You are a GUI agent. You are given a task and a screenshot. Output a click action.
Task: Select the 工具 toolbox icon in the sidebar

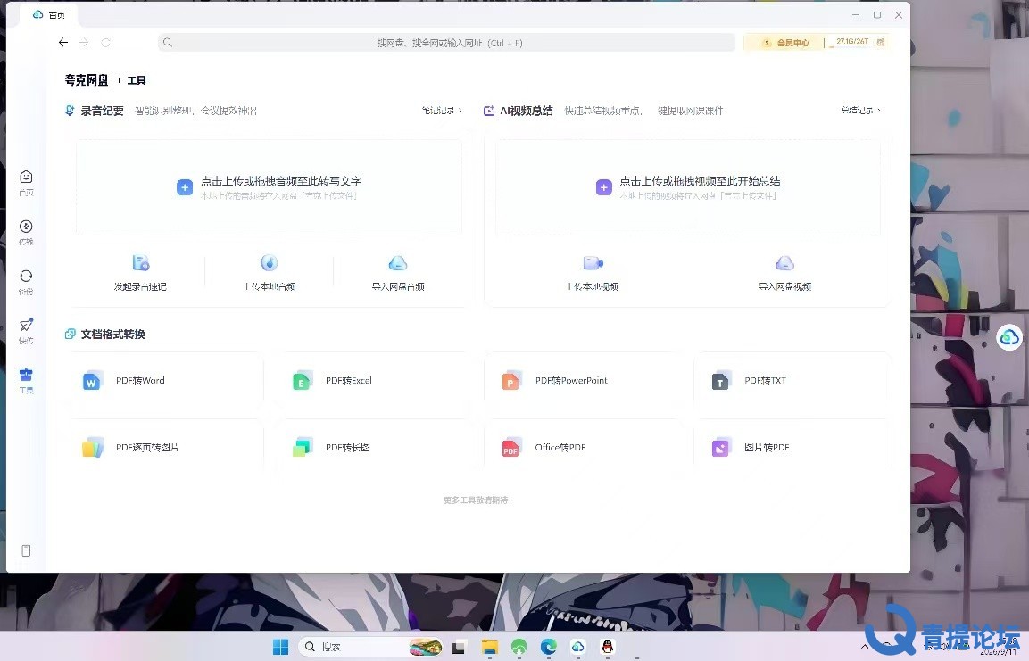point(26,375)
